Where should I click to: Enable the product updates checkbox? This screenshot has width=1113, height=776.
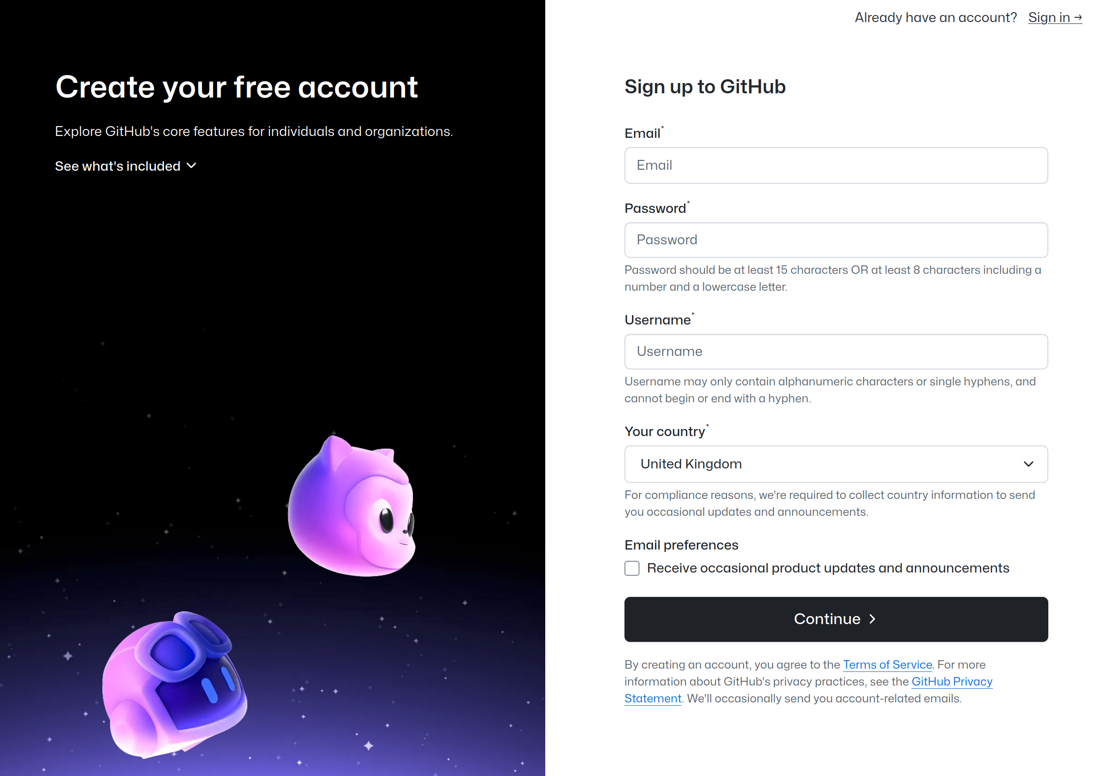[x=632, y=569]
